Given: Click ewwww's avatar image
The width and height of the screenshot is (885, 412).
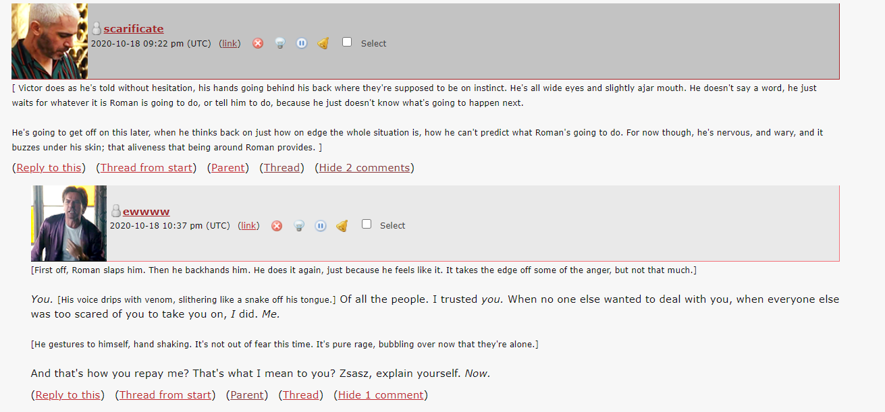Looking at the screenshot, I should tap(69, 223).
